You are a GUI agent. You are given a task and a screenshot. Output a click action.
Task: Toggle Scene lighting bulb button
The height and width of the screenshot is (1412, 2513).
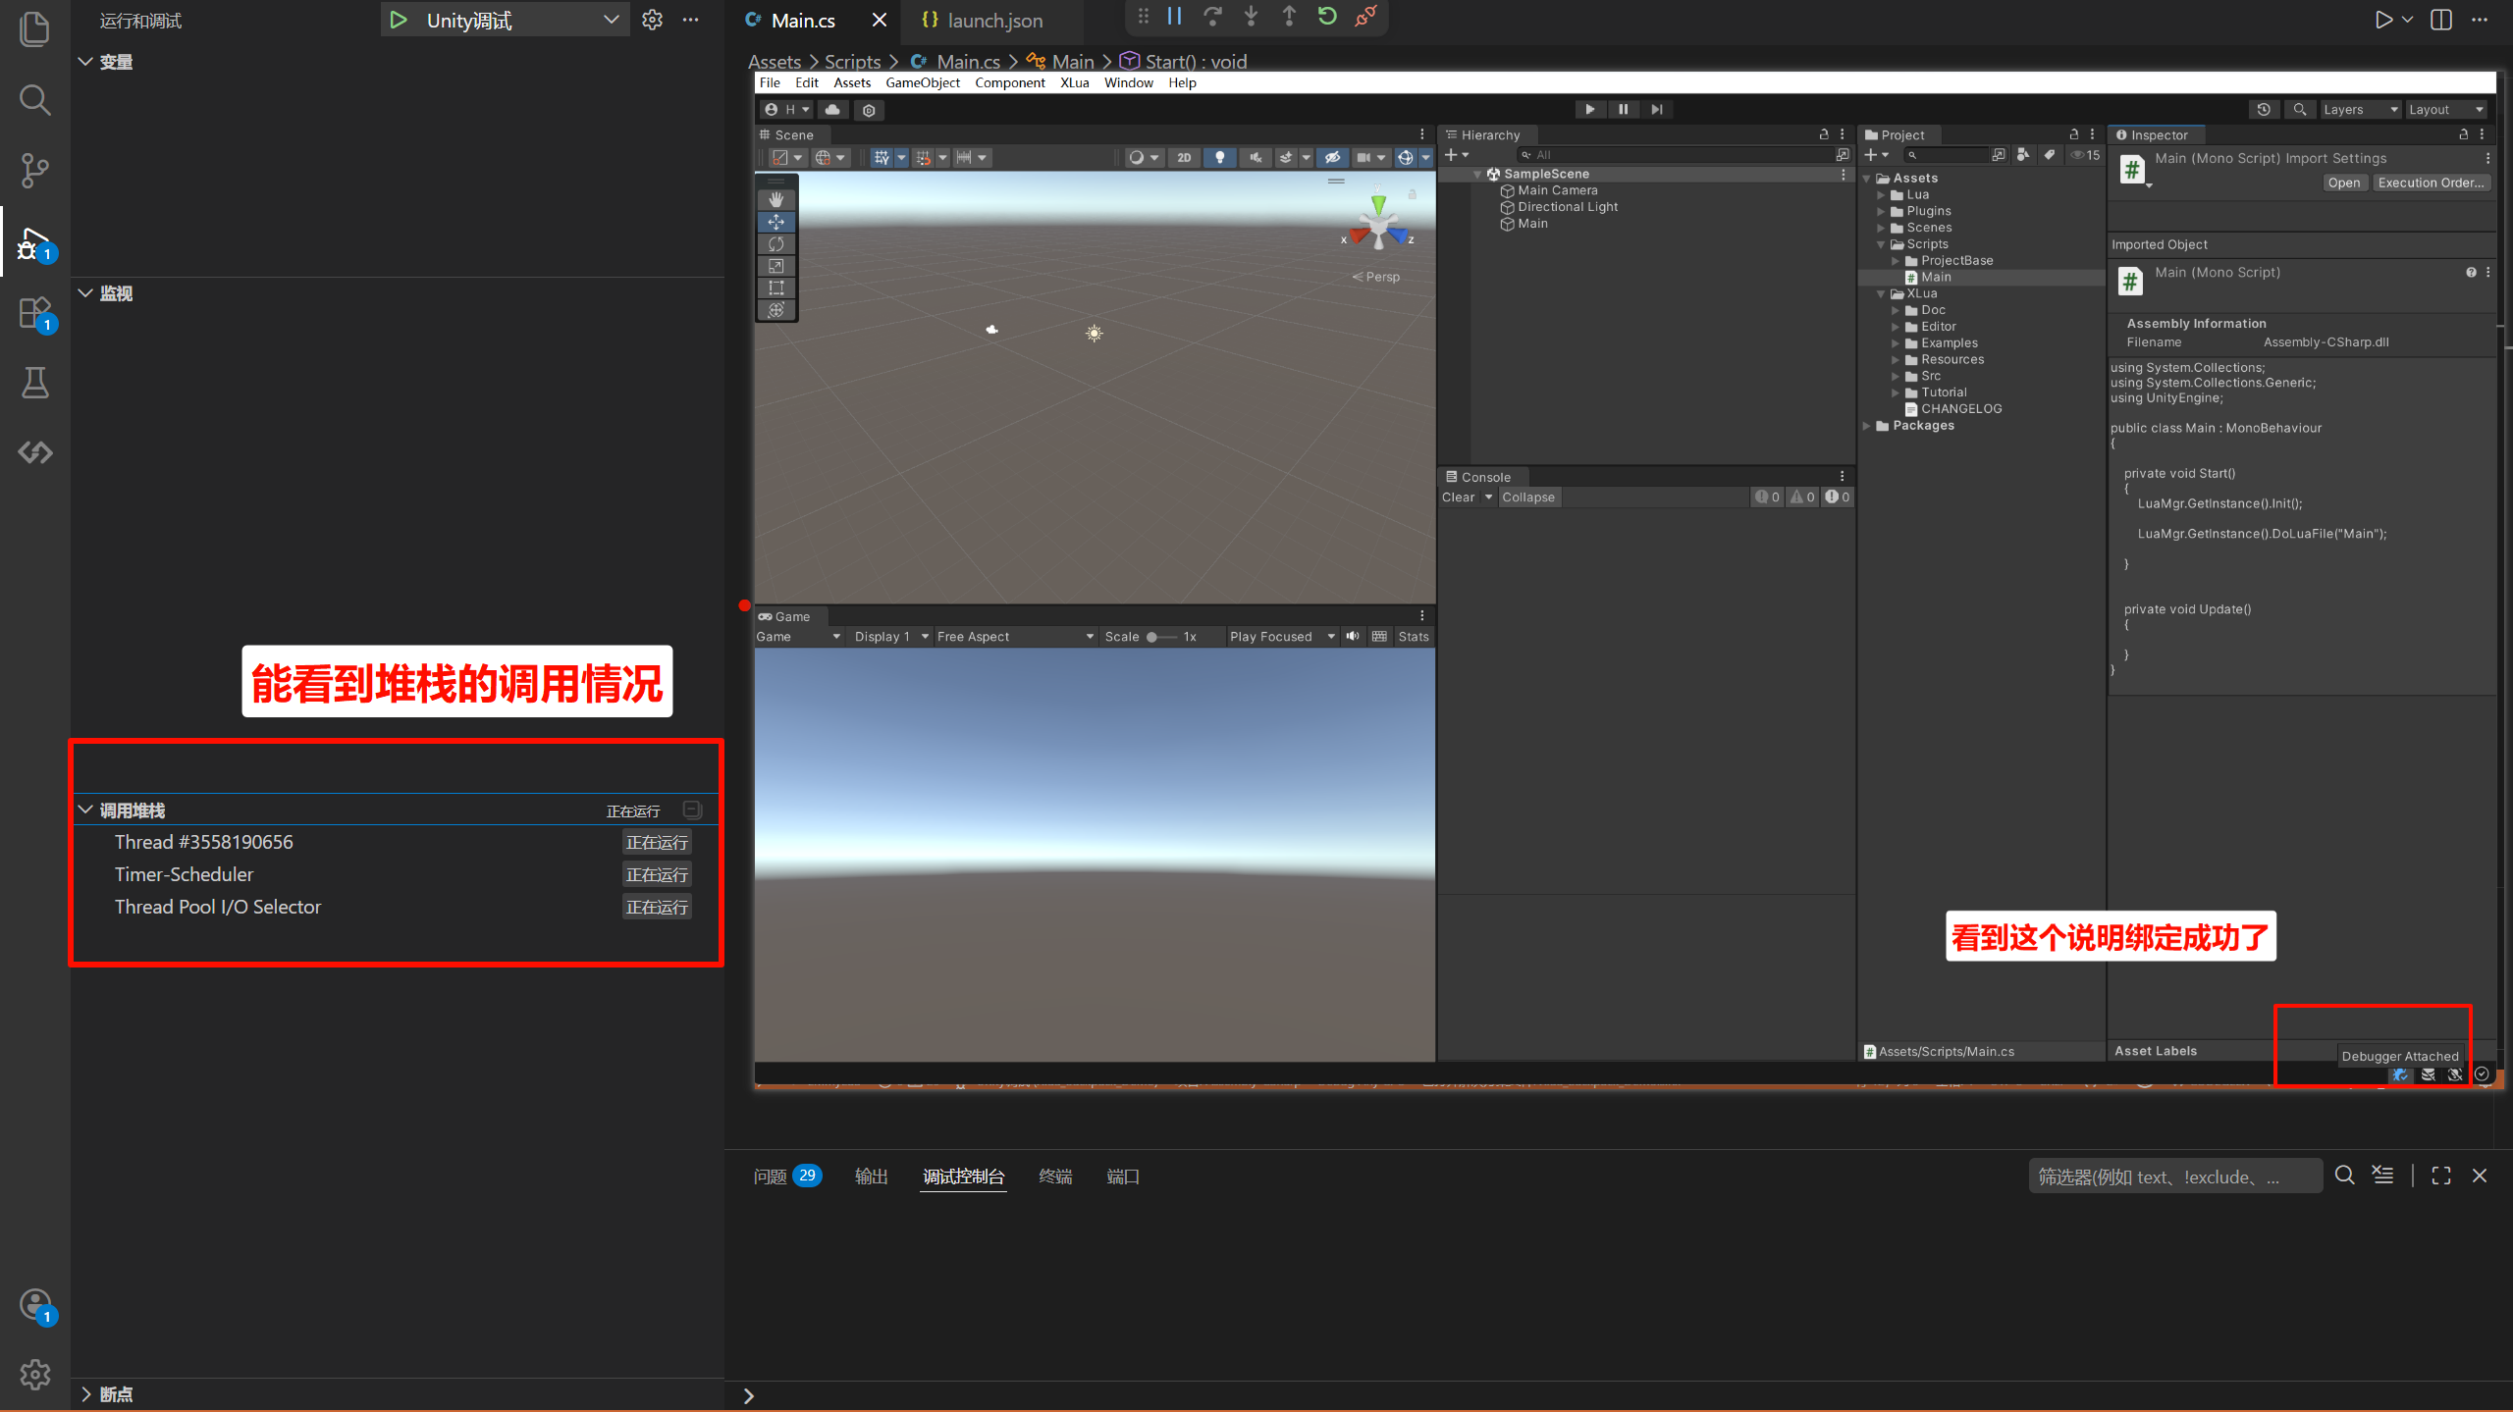1220,157
